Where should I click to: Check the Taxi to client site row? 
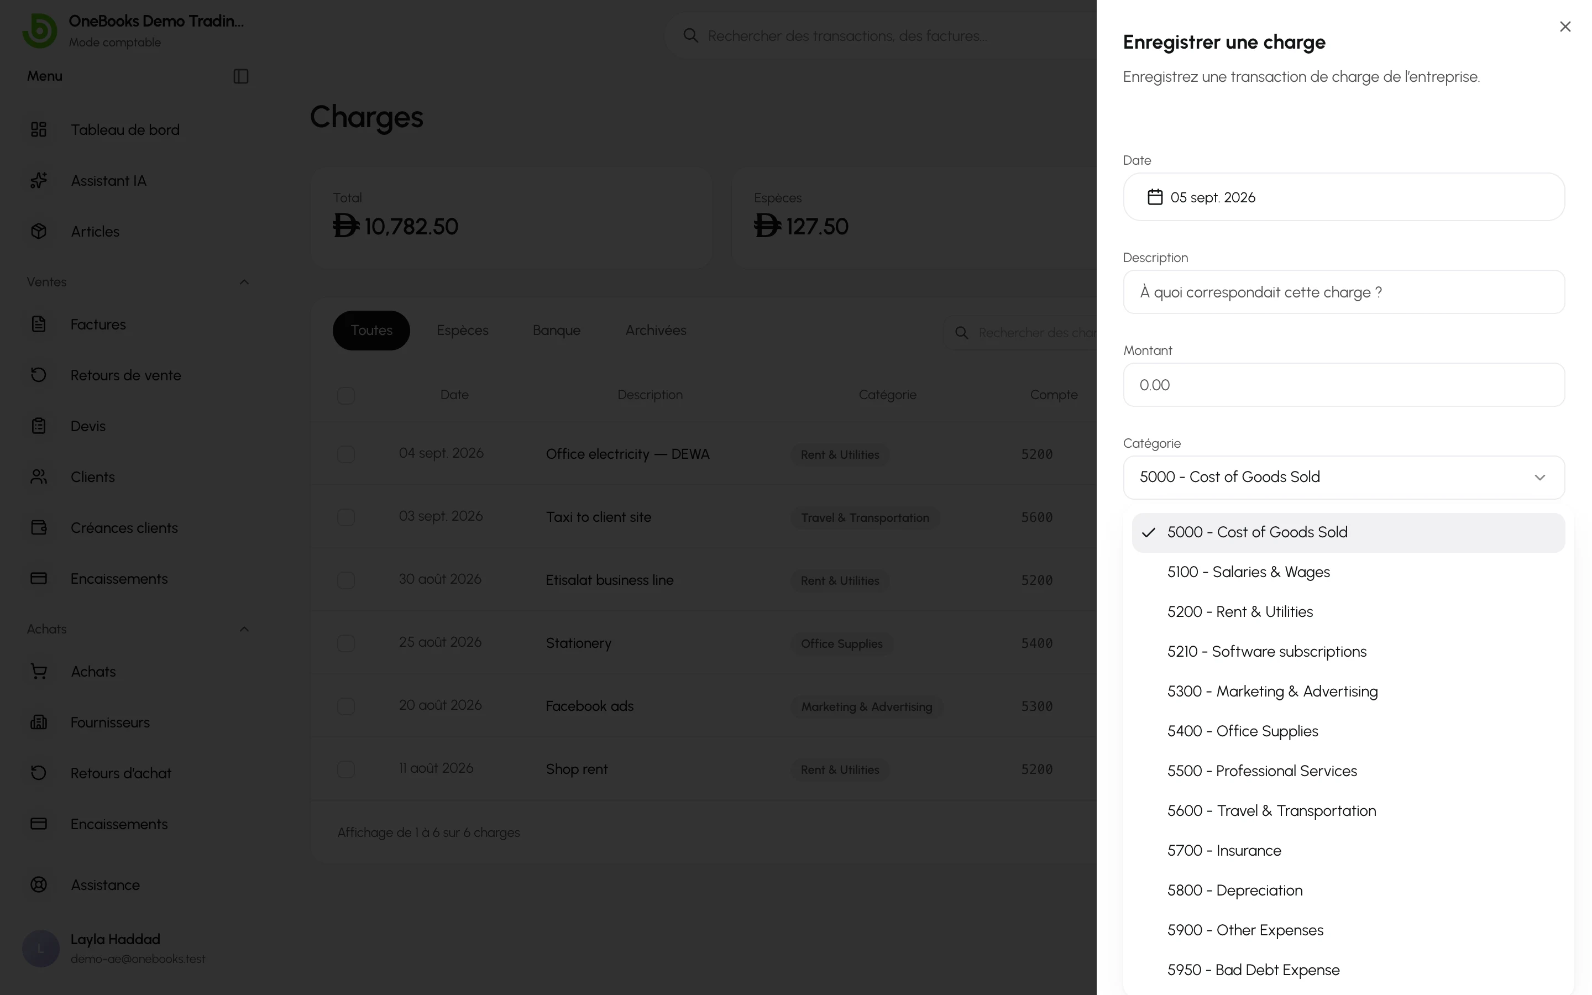(346, 517)
